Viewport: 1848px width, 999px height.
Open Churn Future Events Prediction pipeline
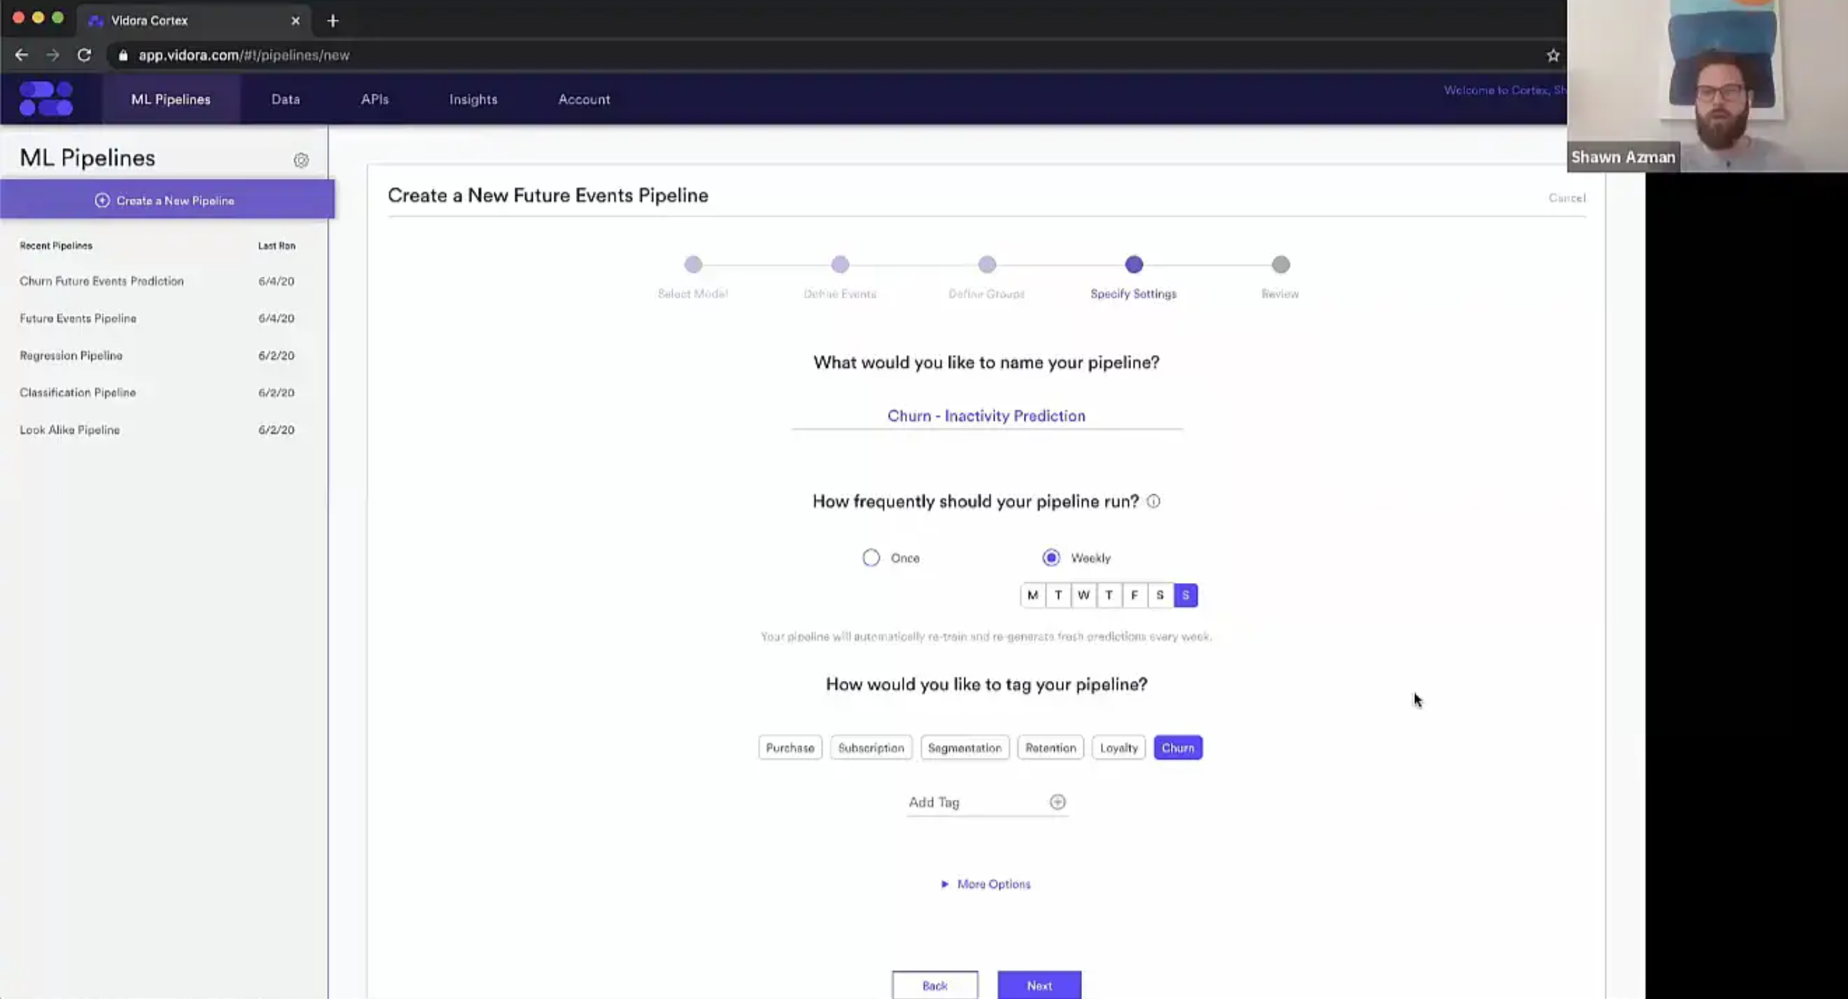102,281
